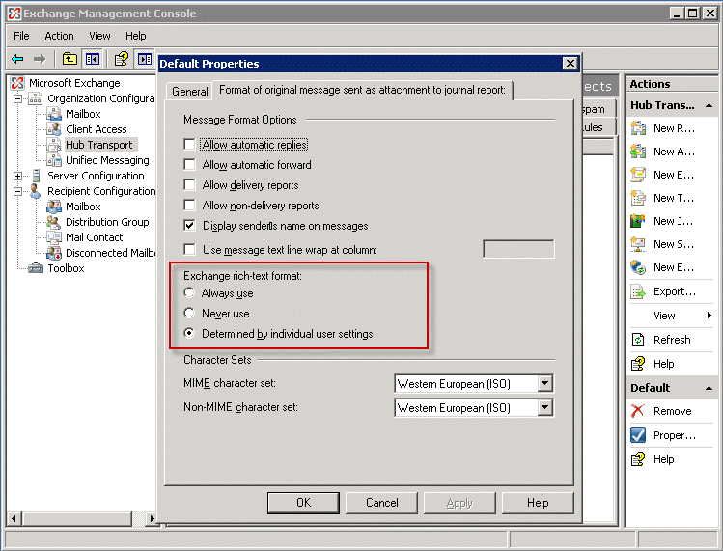Click the Toolbox icon in the tree
The width and height of the screenshot is (723, 551).
[36, 268]
